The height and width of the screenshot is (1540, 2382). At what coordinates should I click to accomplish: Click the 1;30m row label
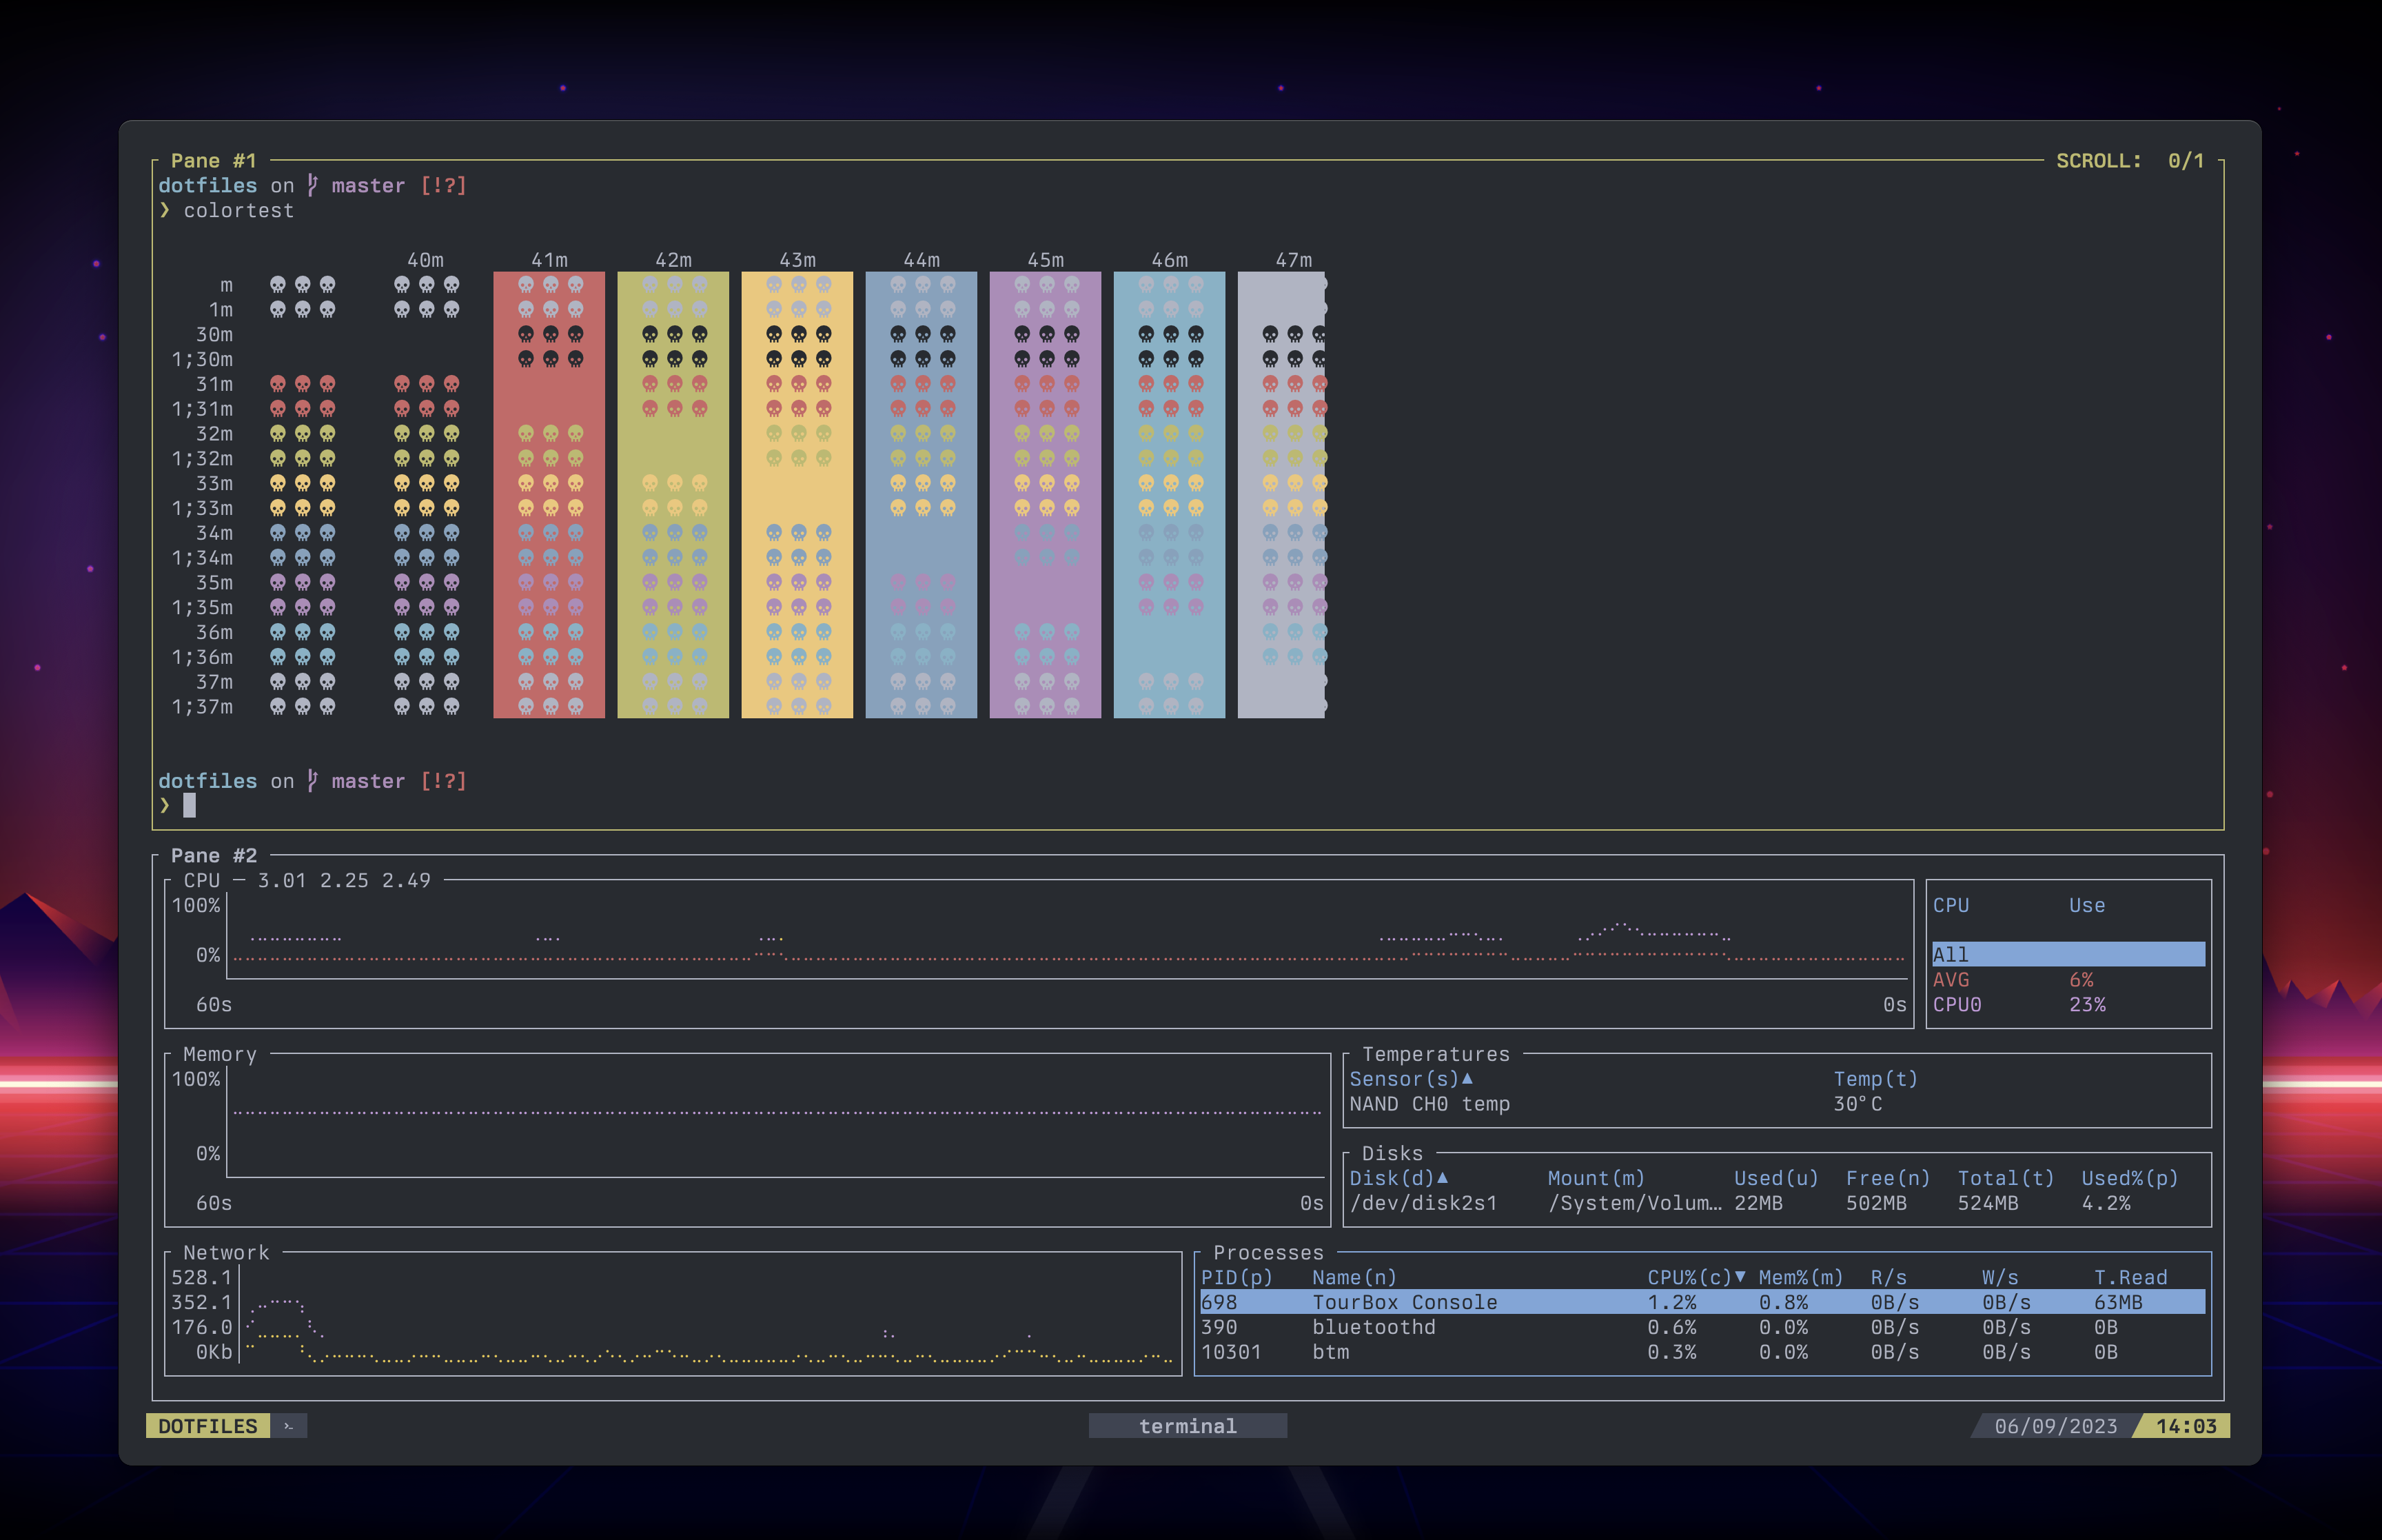point(202,359)
